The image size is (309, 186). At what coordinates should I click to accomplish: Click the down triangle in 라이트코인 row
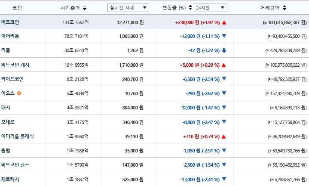tap(224, 79)
